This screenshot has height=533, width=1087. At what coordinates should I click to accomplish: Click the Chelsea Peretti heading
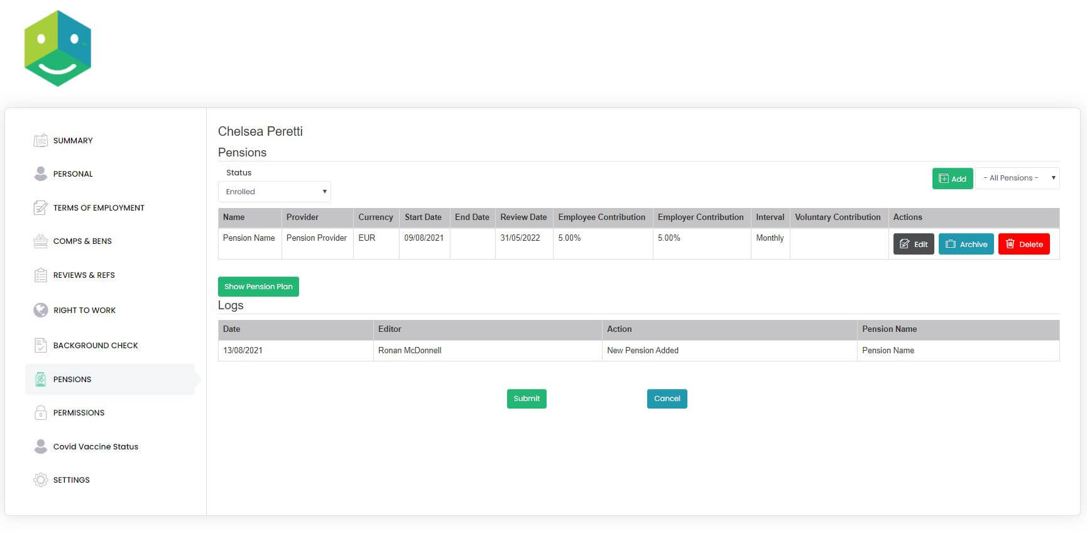[260, 131]
